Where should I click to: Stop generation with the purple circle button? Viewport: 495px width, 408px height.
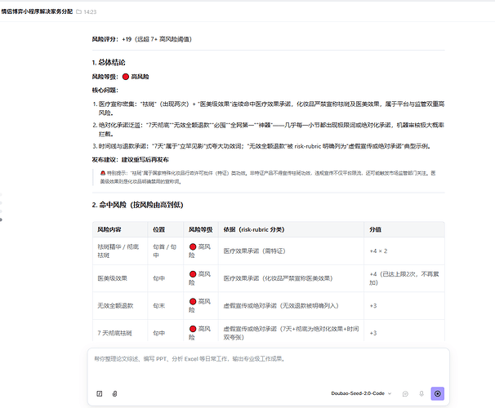coord(438,393)
